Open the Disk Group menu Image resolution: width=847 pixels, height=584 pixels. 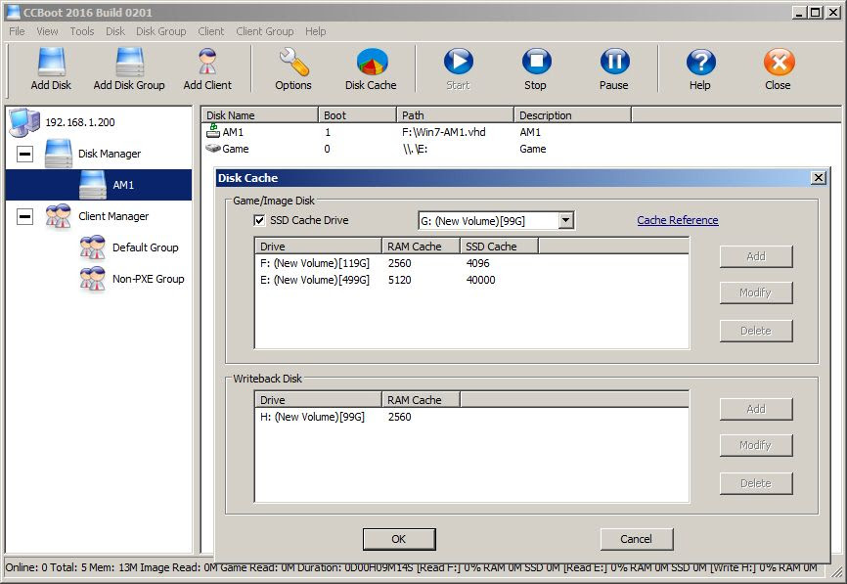tap(160, 31)
